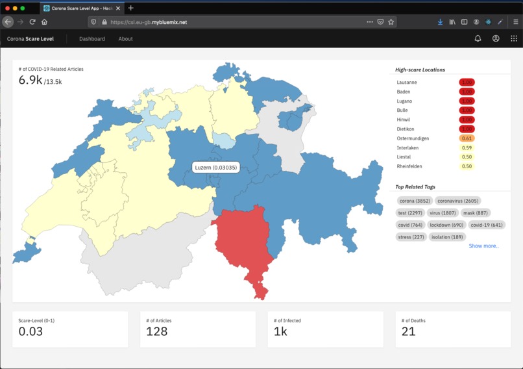
Task: Click the orange 0.61 score badge
Action: (467, 138)
